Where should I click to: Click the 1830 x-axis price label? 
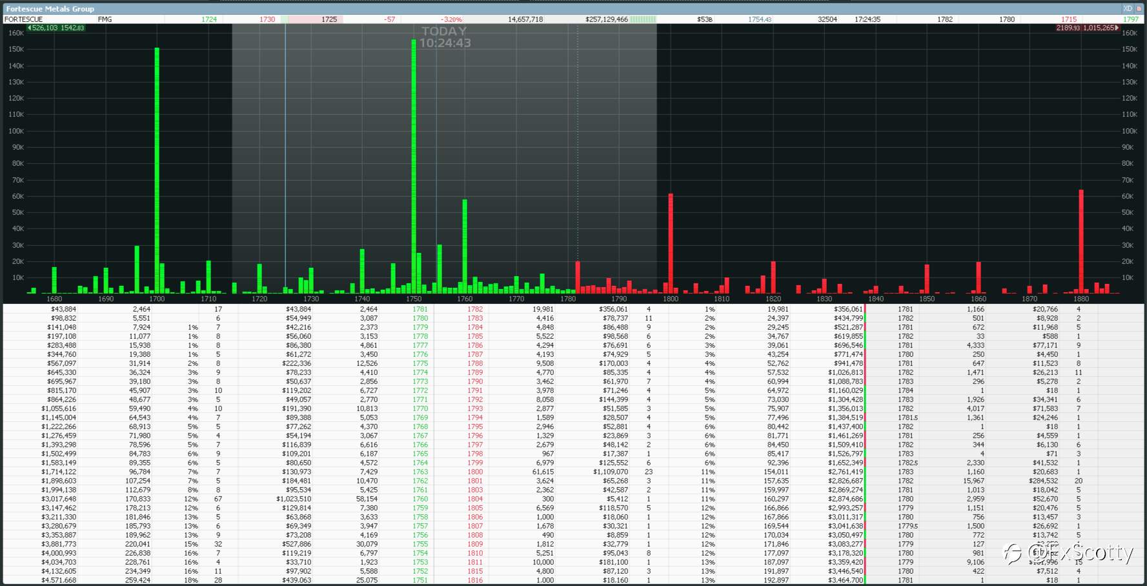[x=824, y=299]
